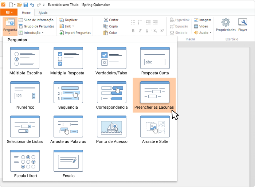The image size is (255, 187).
Task: Choose the Multipla Resposta question type
Action: (x=68, y=61)
